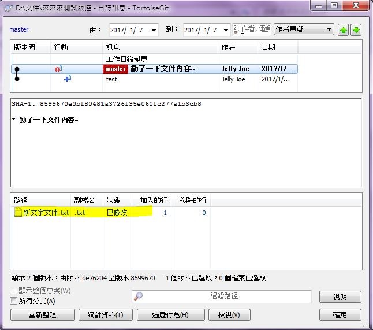
Task: Click the bold commit message in detail pane
Action: click(49, 120)
